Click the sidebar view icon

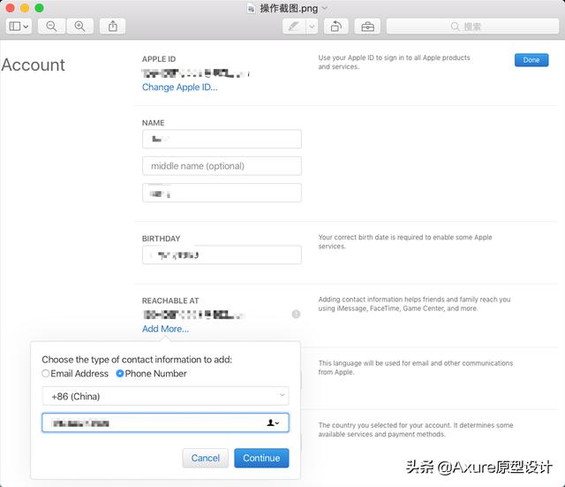(18, 27)
